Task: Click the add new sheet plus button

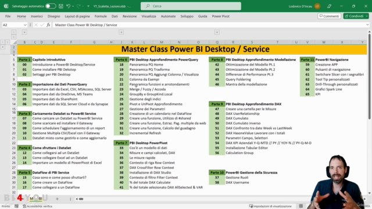Action: (x=57, y=199)
